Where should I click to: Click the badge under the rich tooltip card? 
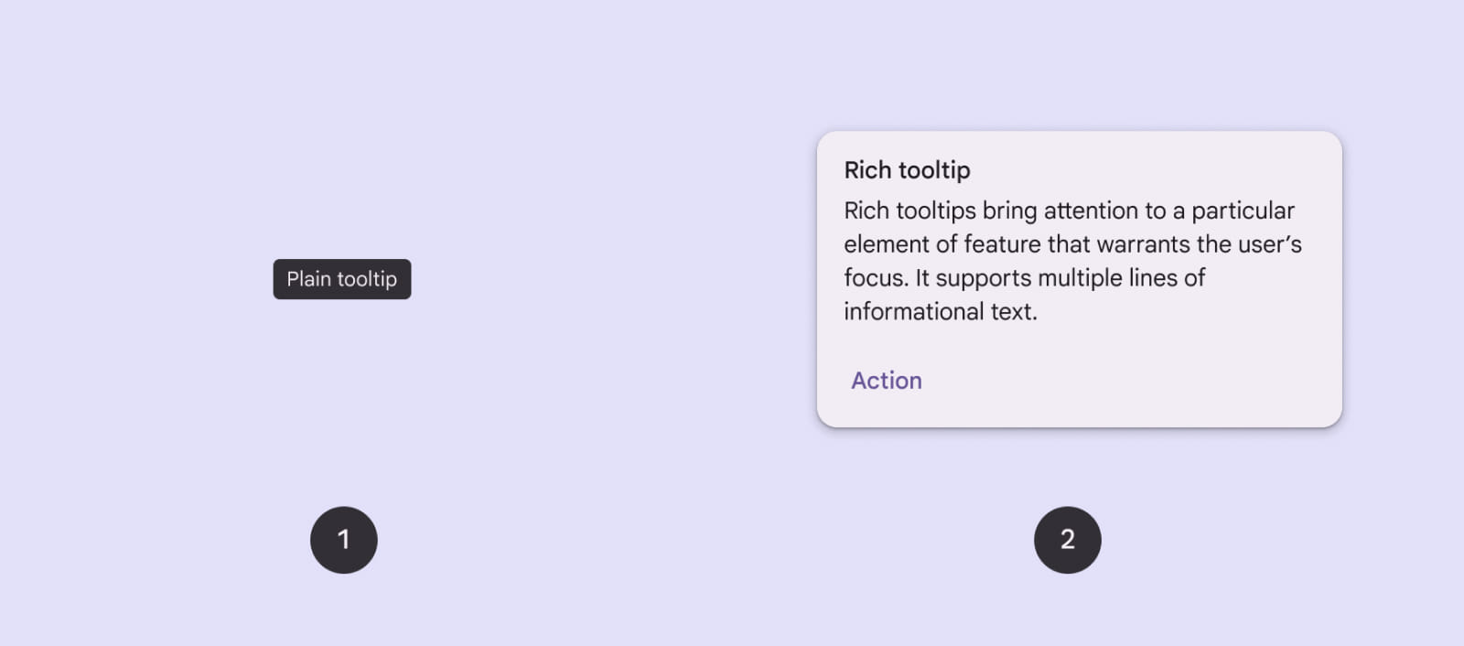point(1067,540)
